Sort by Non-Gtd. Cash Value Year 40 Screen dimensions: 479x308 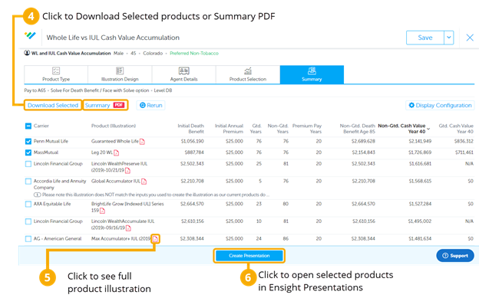click(x=404, y=129)
